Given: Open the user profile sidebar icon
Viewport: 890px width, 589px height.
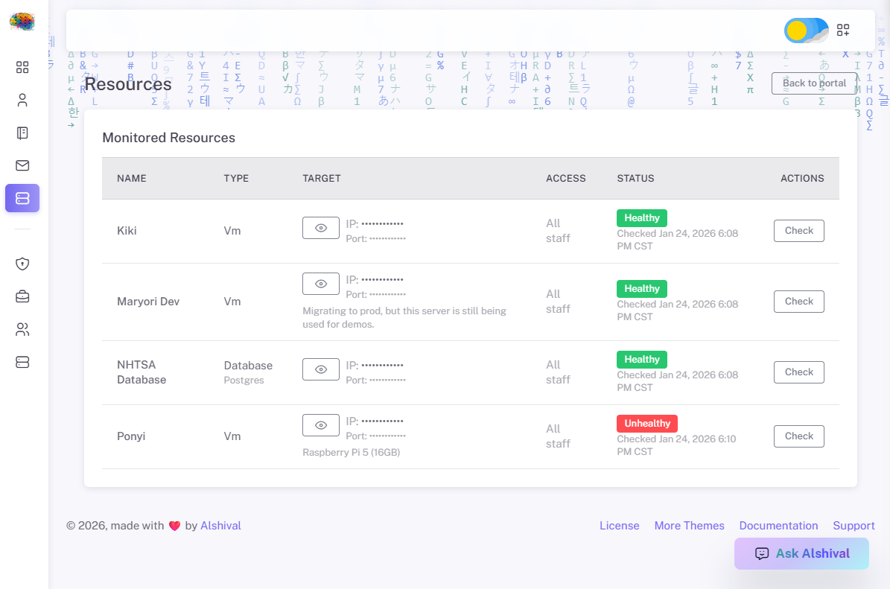Looking at the screenshot, I should 22,100.
